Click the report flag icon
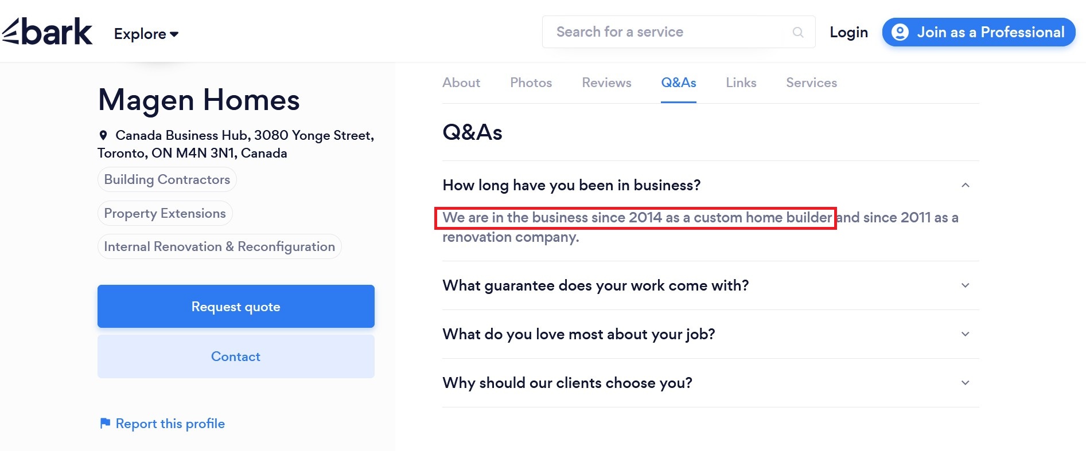 click(105, 423)
